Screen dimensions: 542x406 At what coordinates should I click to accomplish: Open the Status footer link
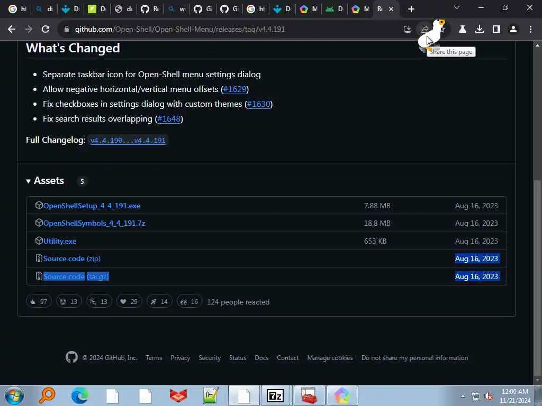click(238, 358)
